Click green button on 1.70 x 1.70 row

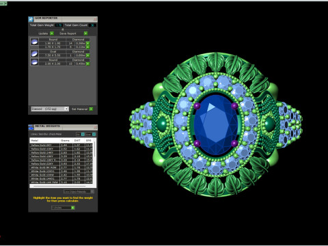pyautogui.click(x=88, y=47)
